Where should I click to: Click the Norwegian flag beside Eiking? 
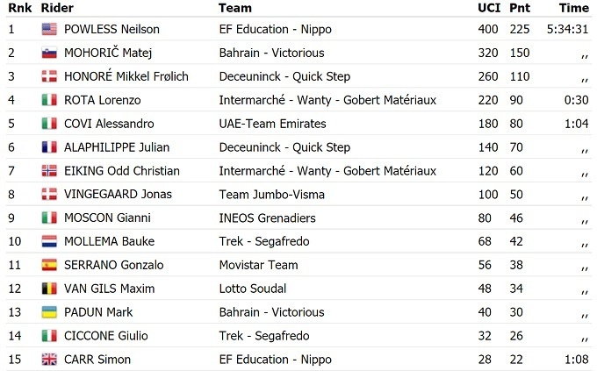[49, 171]
